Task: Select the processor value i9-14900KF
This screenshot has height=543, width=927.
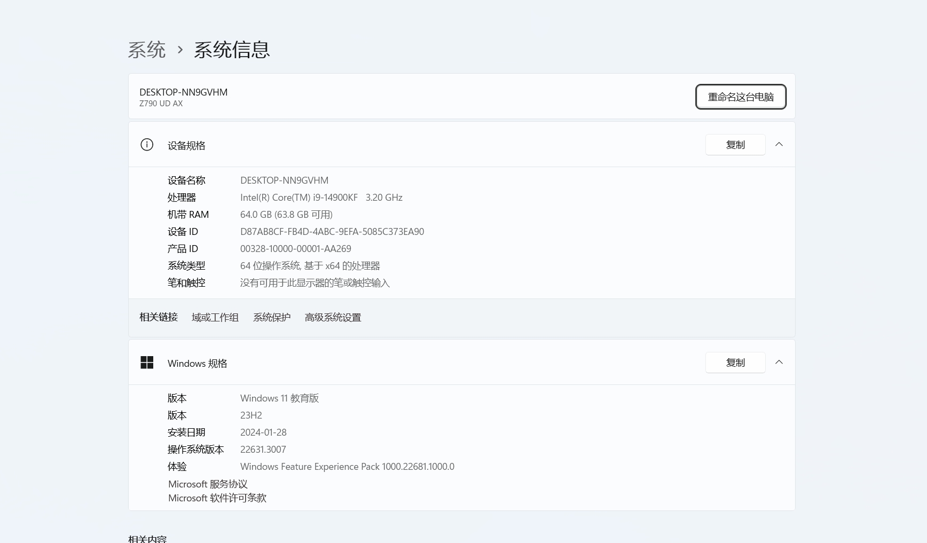Action: [321, 198]
